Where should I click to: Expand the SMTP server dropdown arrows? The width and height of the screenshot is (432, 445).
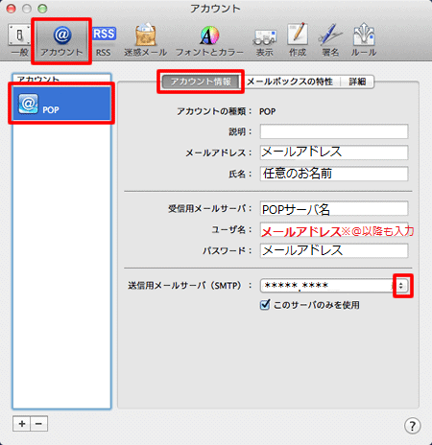(401, 286)
